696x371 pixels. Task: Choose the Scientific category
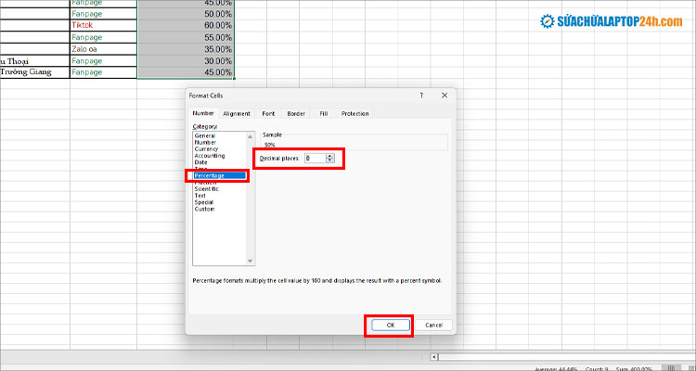[206, 189]
